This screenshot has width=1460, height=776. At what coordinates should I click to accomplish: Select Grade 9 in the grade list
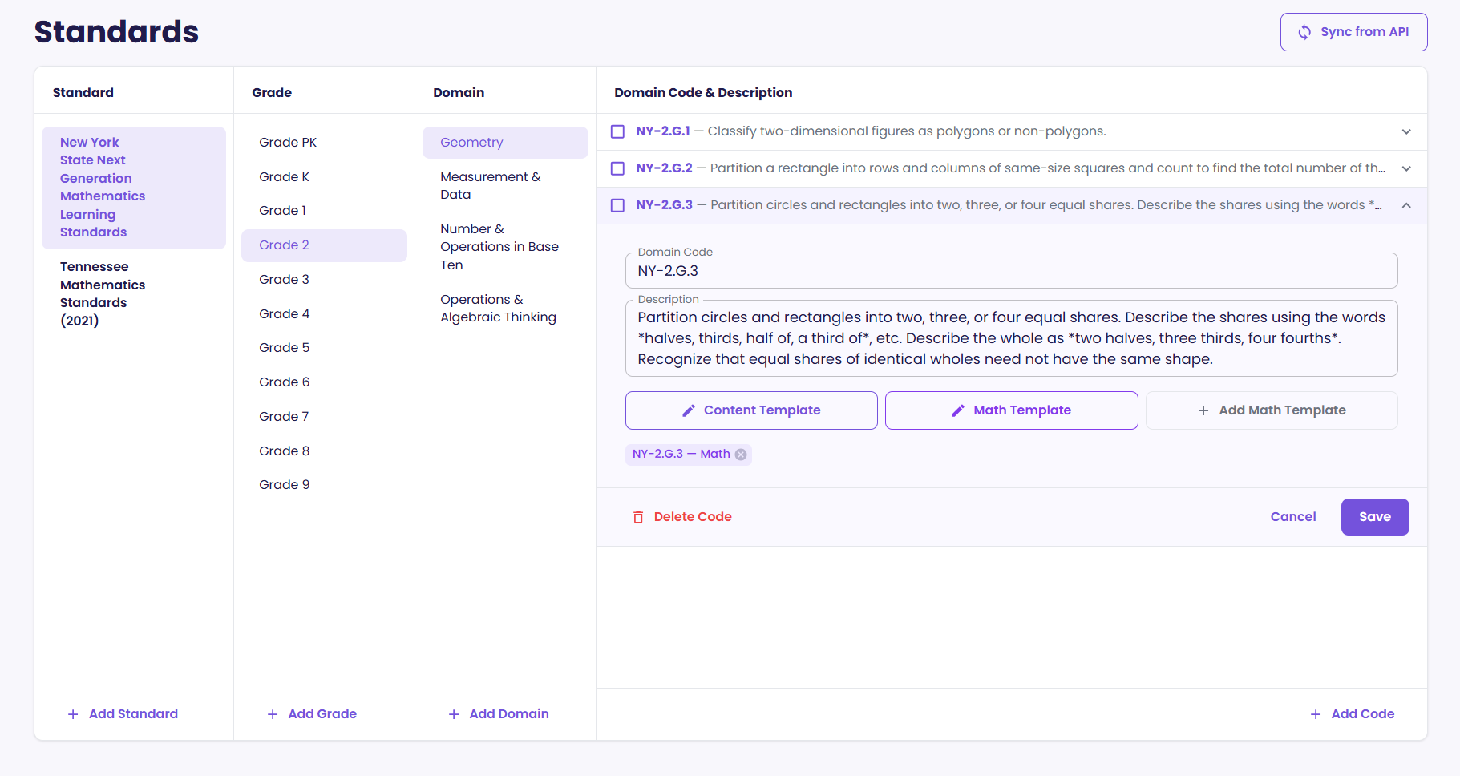[x=324, y=485]
